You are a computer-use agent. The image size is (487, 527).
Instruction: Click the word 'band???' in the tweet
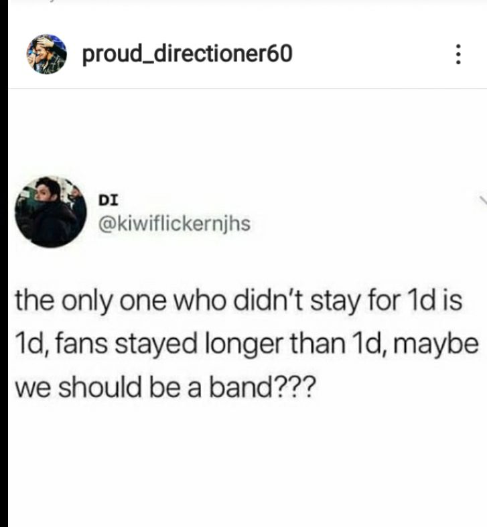point(263,387)
